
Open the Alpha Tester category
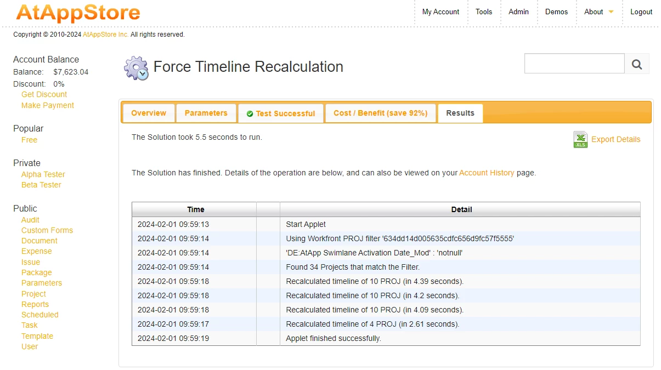tap(43, 174)
